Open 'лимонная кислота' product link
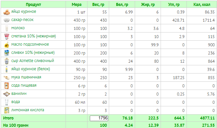 28,110
